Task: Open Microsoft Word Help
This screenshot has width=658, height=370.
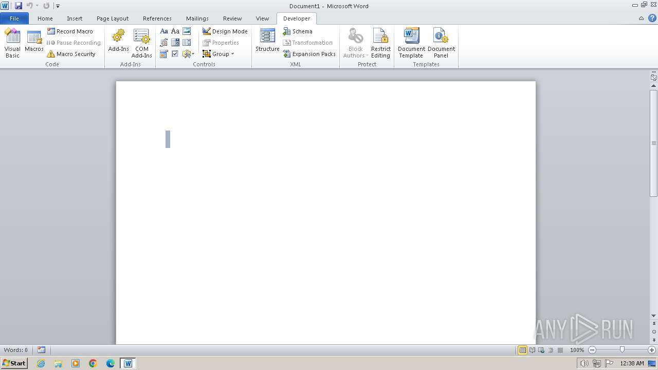Action: (652, 18)
